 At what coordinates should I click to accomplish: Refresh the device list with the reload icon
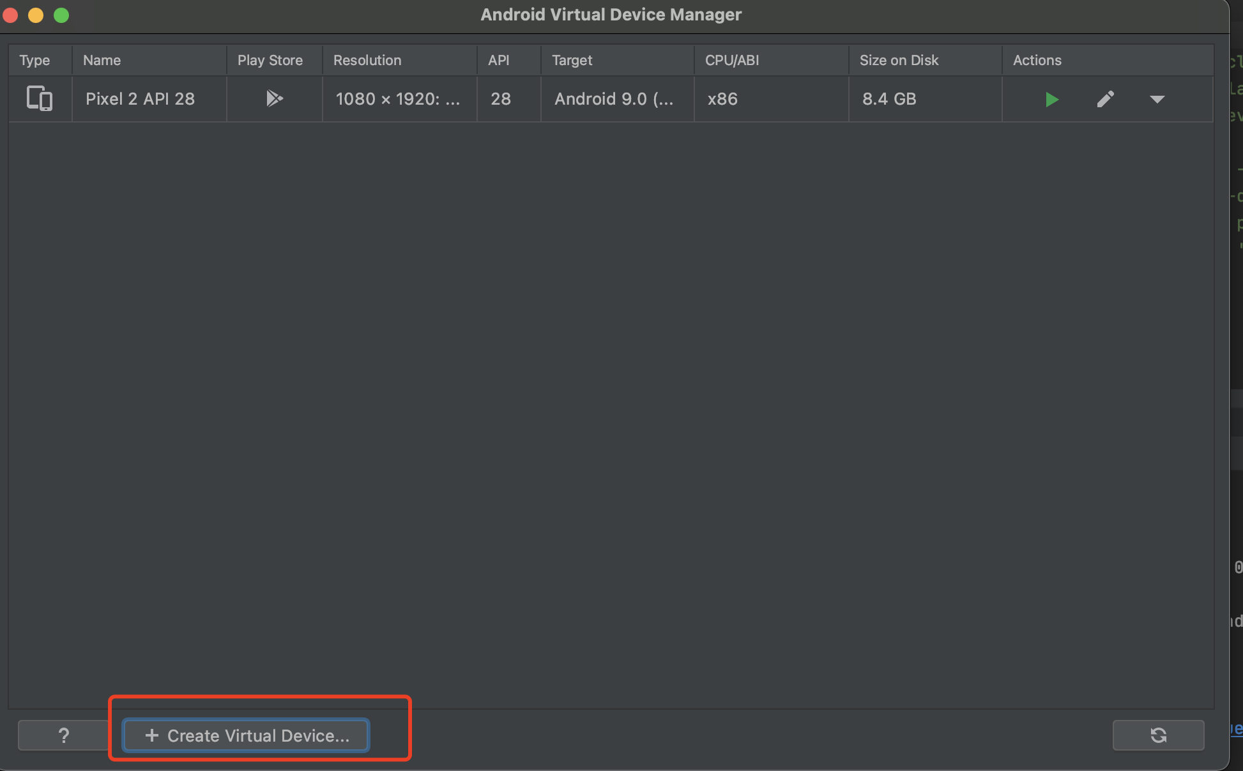coord(1158,735)
